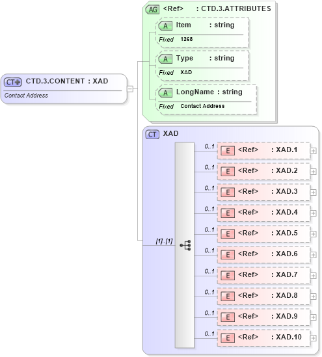Image resolution: width=322 pixels, height=357 pixels.
Task: Select the Type : string attribute label
Action: 205,58
